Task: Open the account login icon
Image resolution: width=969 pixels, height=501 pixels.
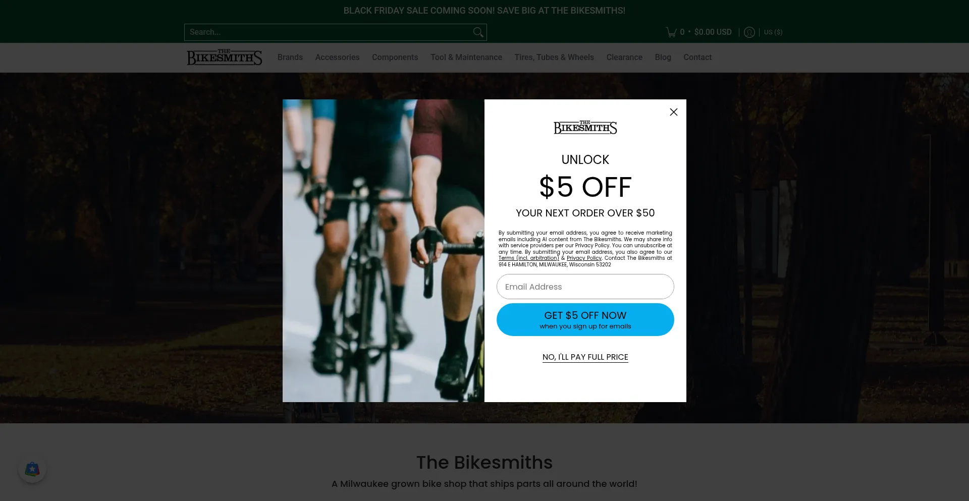Action: pos(749,32)
